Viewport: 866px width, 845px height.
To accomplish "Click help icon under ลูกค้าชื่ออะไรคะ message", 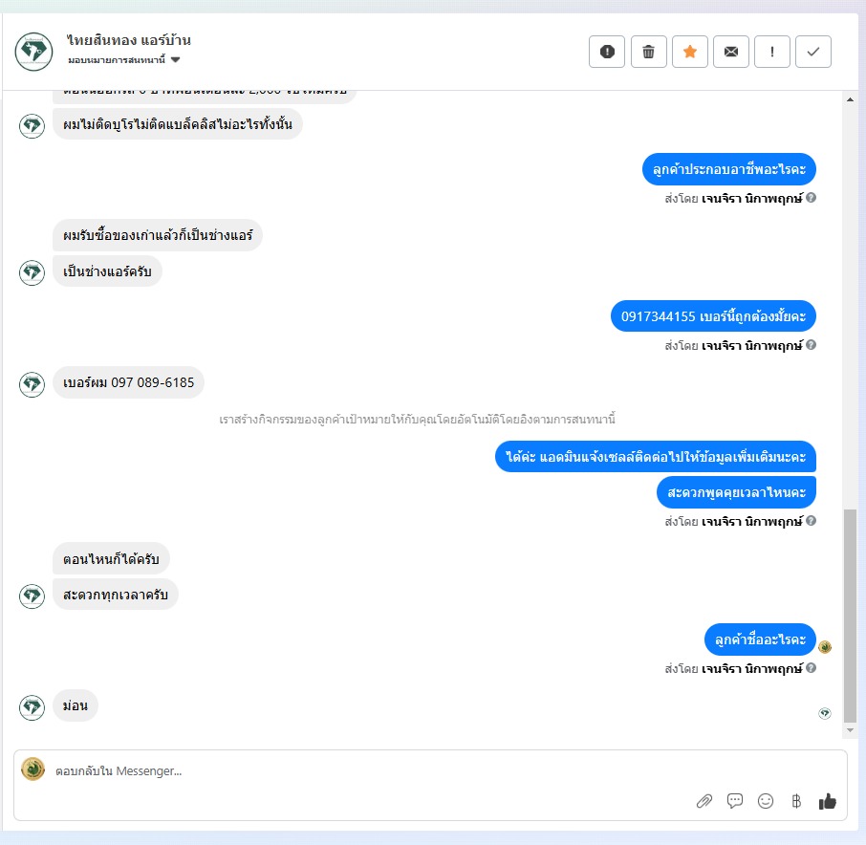I will [811, 668].
